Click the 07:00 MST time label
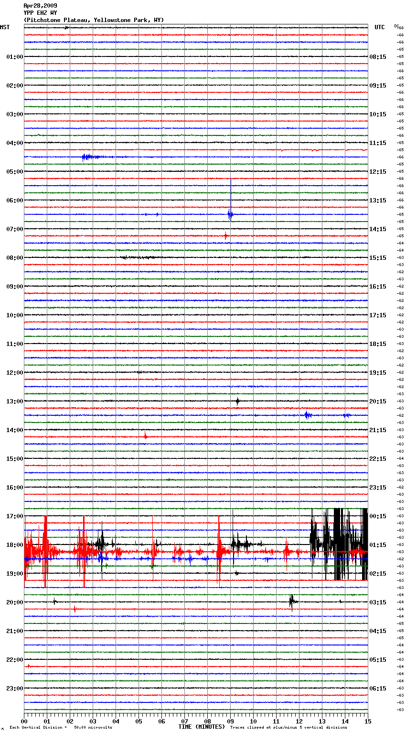 coord(14,229)
